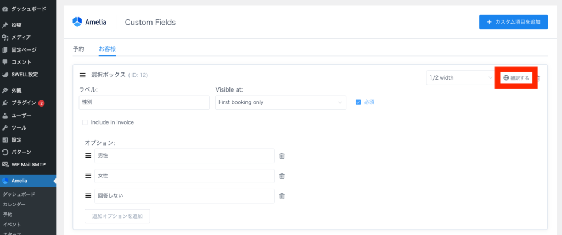The width and height of the screenshot is (562, 235).
Task: Click the 追加オプションを追加 button
Action: coord(117,216)
